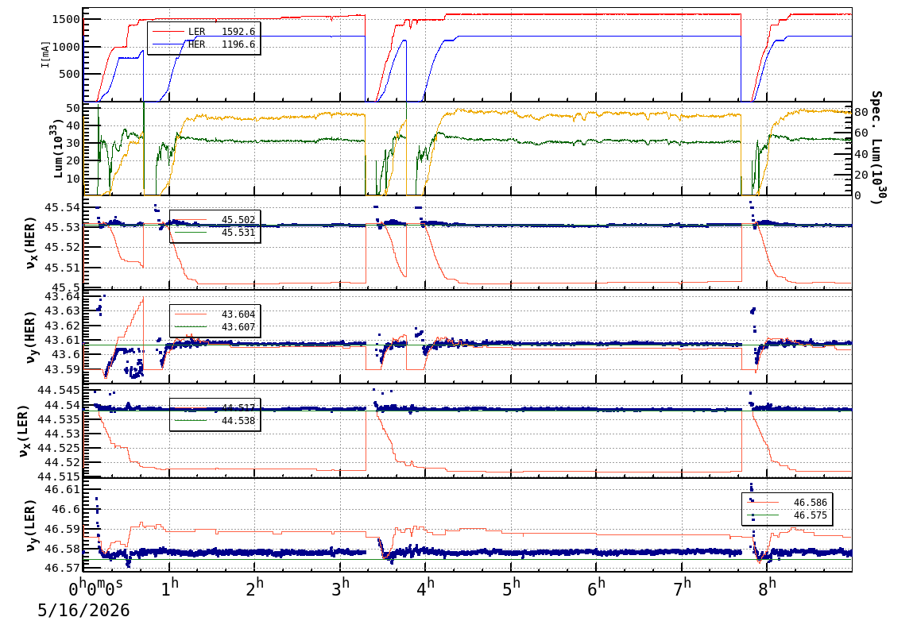This screenshot has height=621, width=917.
Task: Click the 43.607 legend value in νy(HER) panel
Action: pos(238,327)
